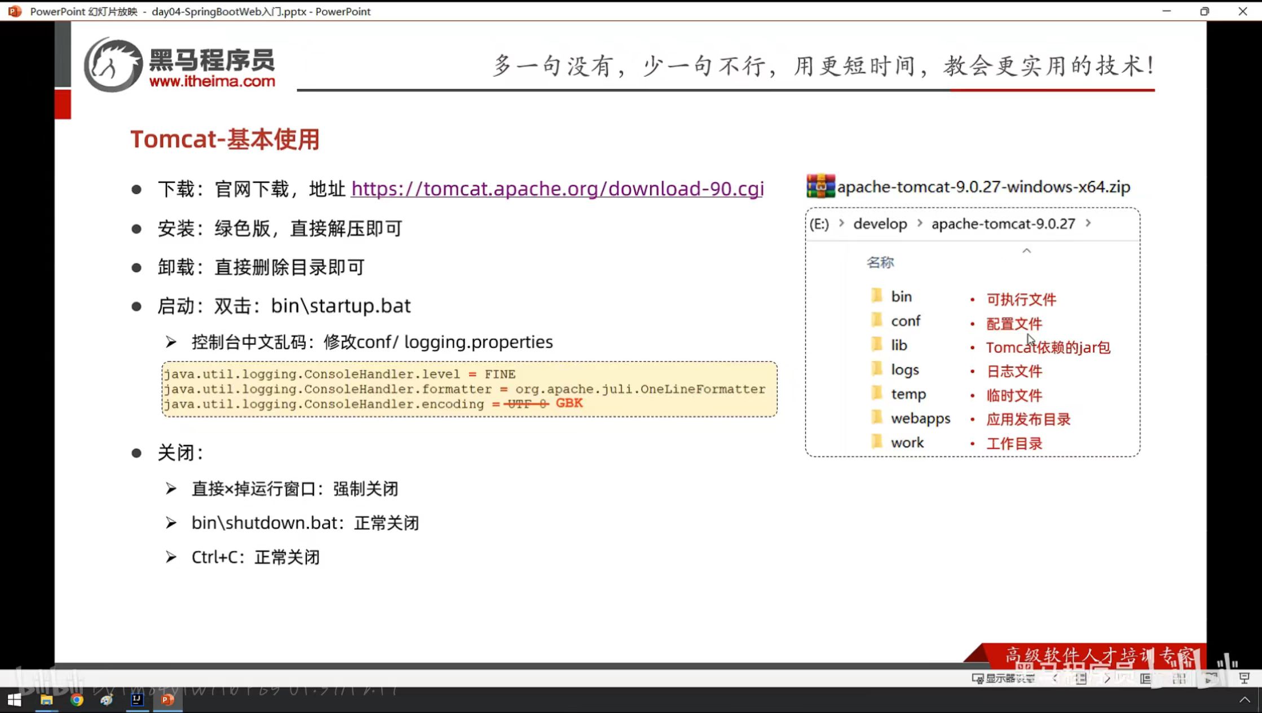Image resolution: width=1262 pixels, height=713 pixels.
Task: Open Chrome from the taskbar
Action: (77, 700)
